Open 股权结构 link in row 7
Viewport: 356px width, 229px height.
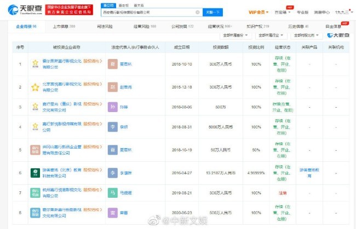click(x=93, y=190)
